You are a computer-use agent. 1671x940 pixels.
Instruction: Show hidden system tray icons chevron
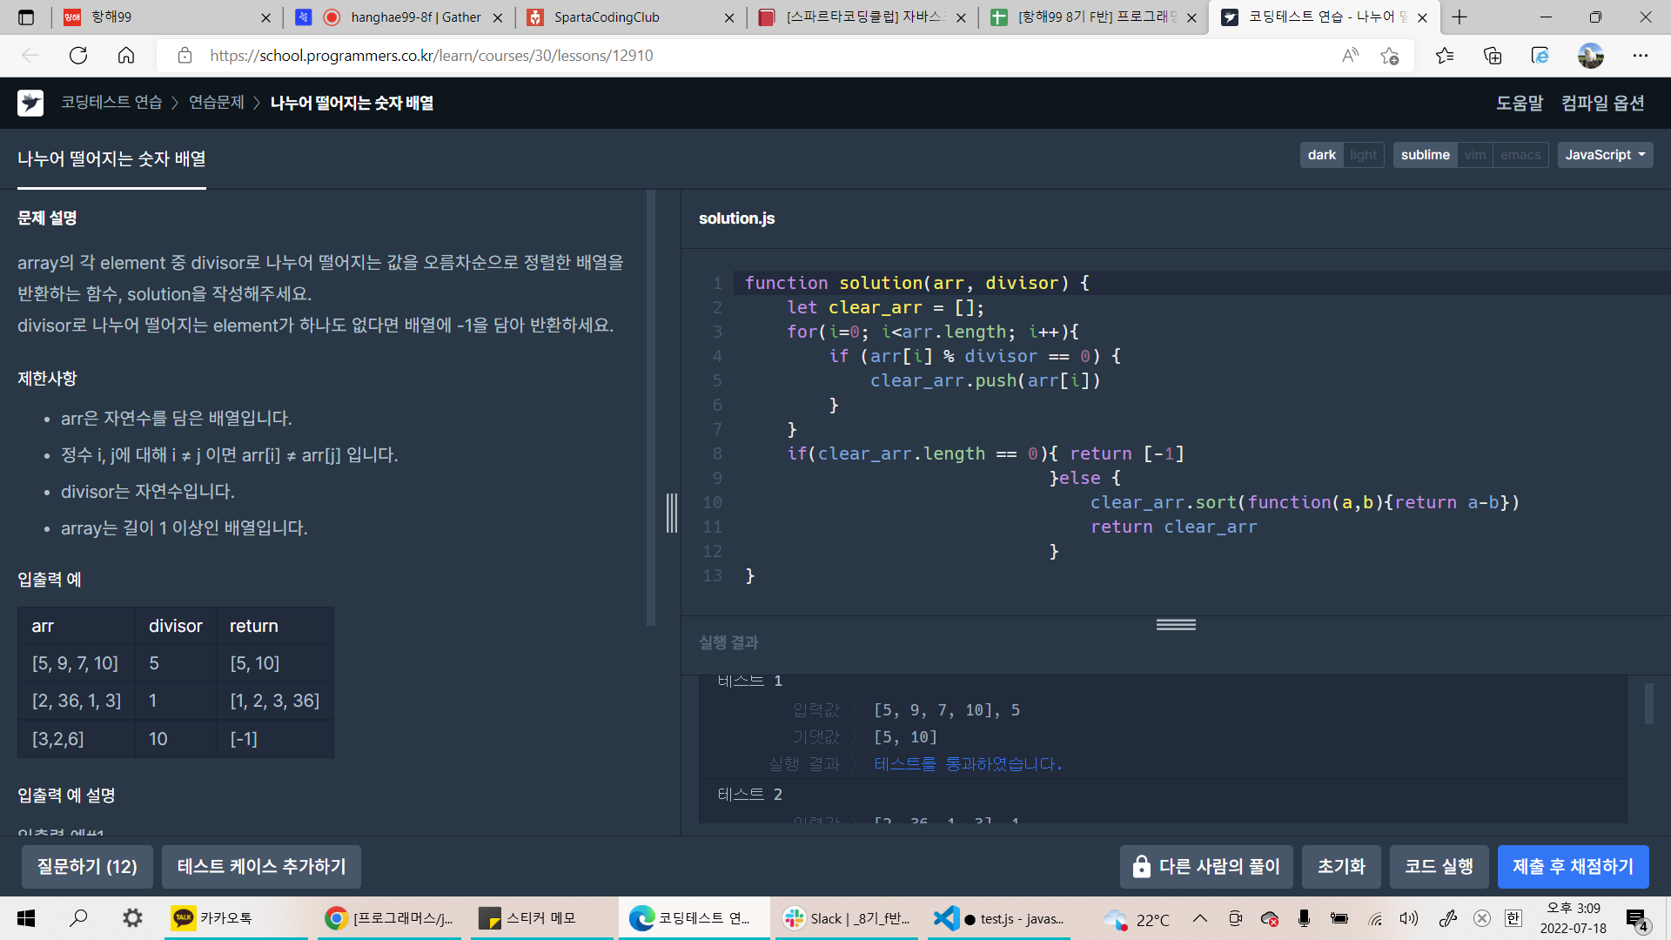(x=1199, y=918)
